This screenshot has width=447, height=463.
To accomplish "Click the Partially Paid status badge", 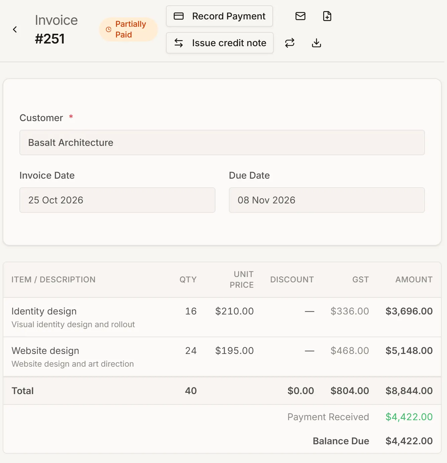I will tap(128, 29).
